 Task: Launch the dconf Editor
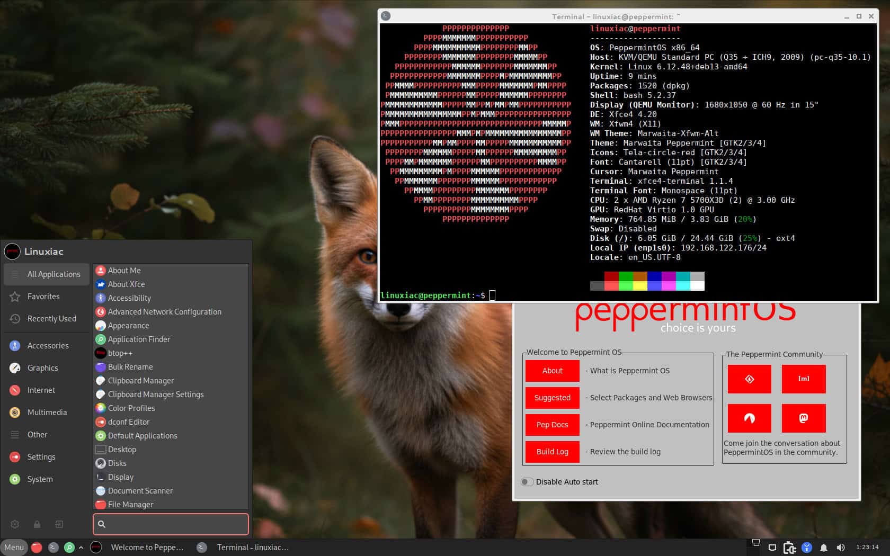129,422
